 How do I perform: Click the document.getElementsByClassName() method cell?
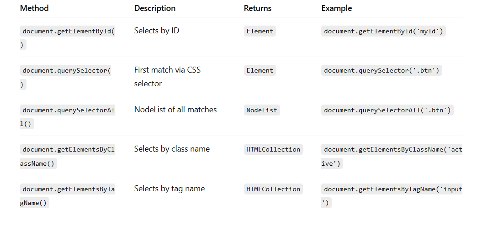68,156
